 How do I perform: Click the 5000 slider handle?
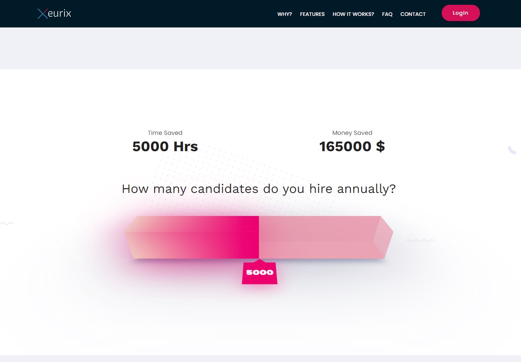[x=260, y=273]
